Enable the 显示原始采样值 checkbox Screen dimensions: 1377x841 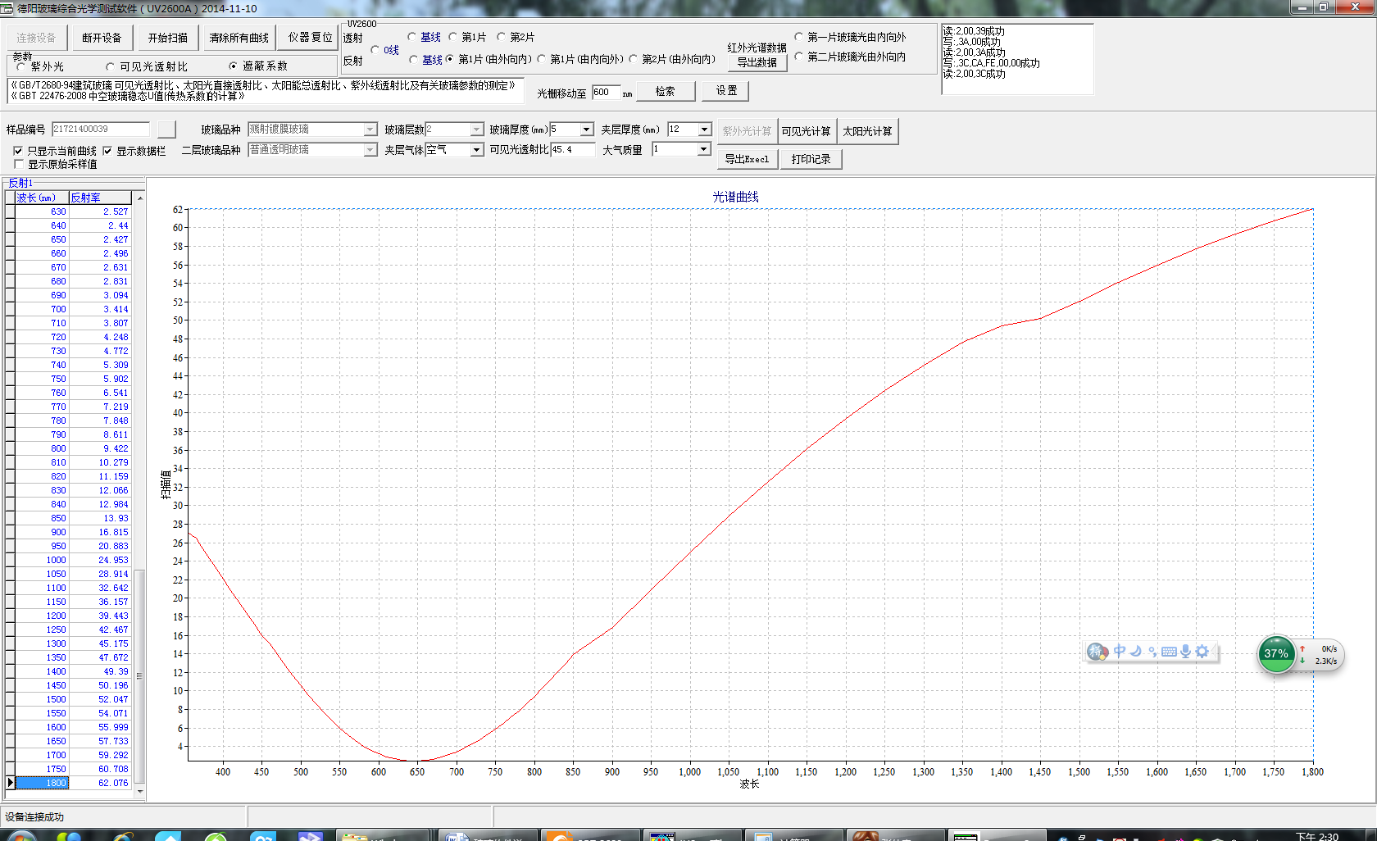click(18, 164)
